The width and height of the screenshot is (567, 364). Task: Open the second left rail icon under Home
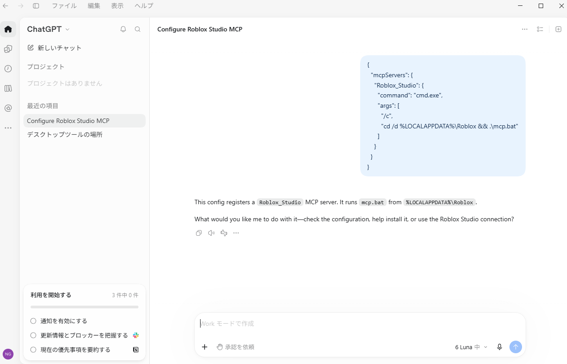pos(8,49)
